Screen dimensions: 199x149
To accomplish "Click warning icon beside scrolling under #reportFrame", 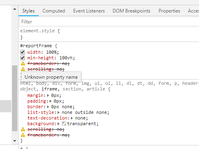I will (x=23, y=69).
